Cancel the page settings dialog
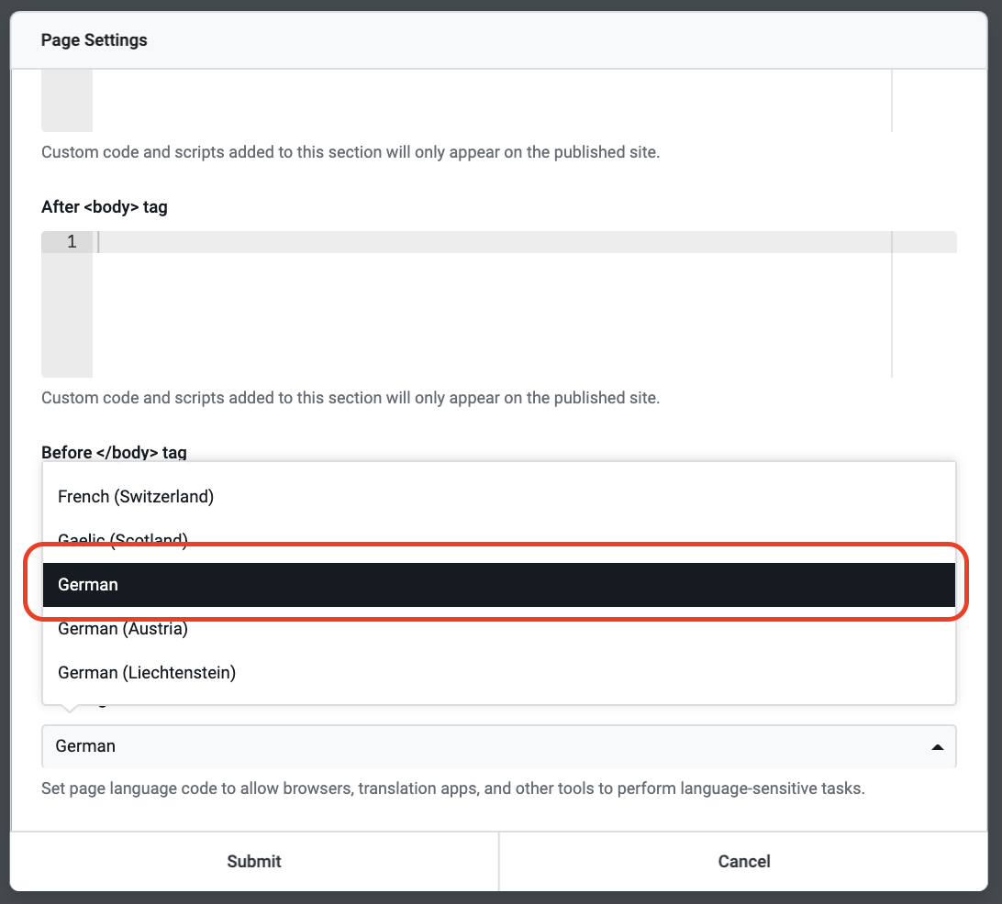Screen dimensions: 1002x904 pyautogui.click(x=744, y=861)
